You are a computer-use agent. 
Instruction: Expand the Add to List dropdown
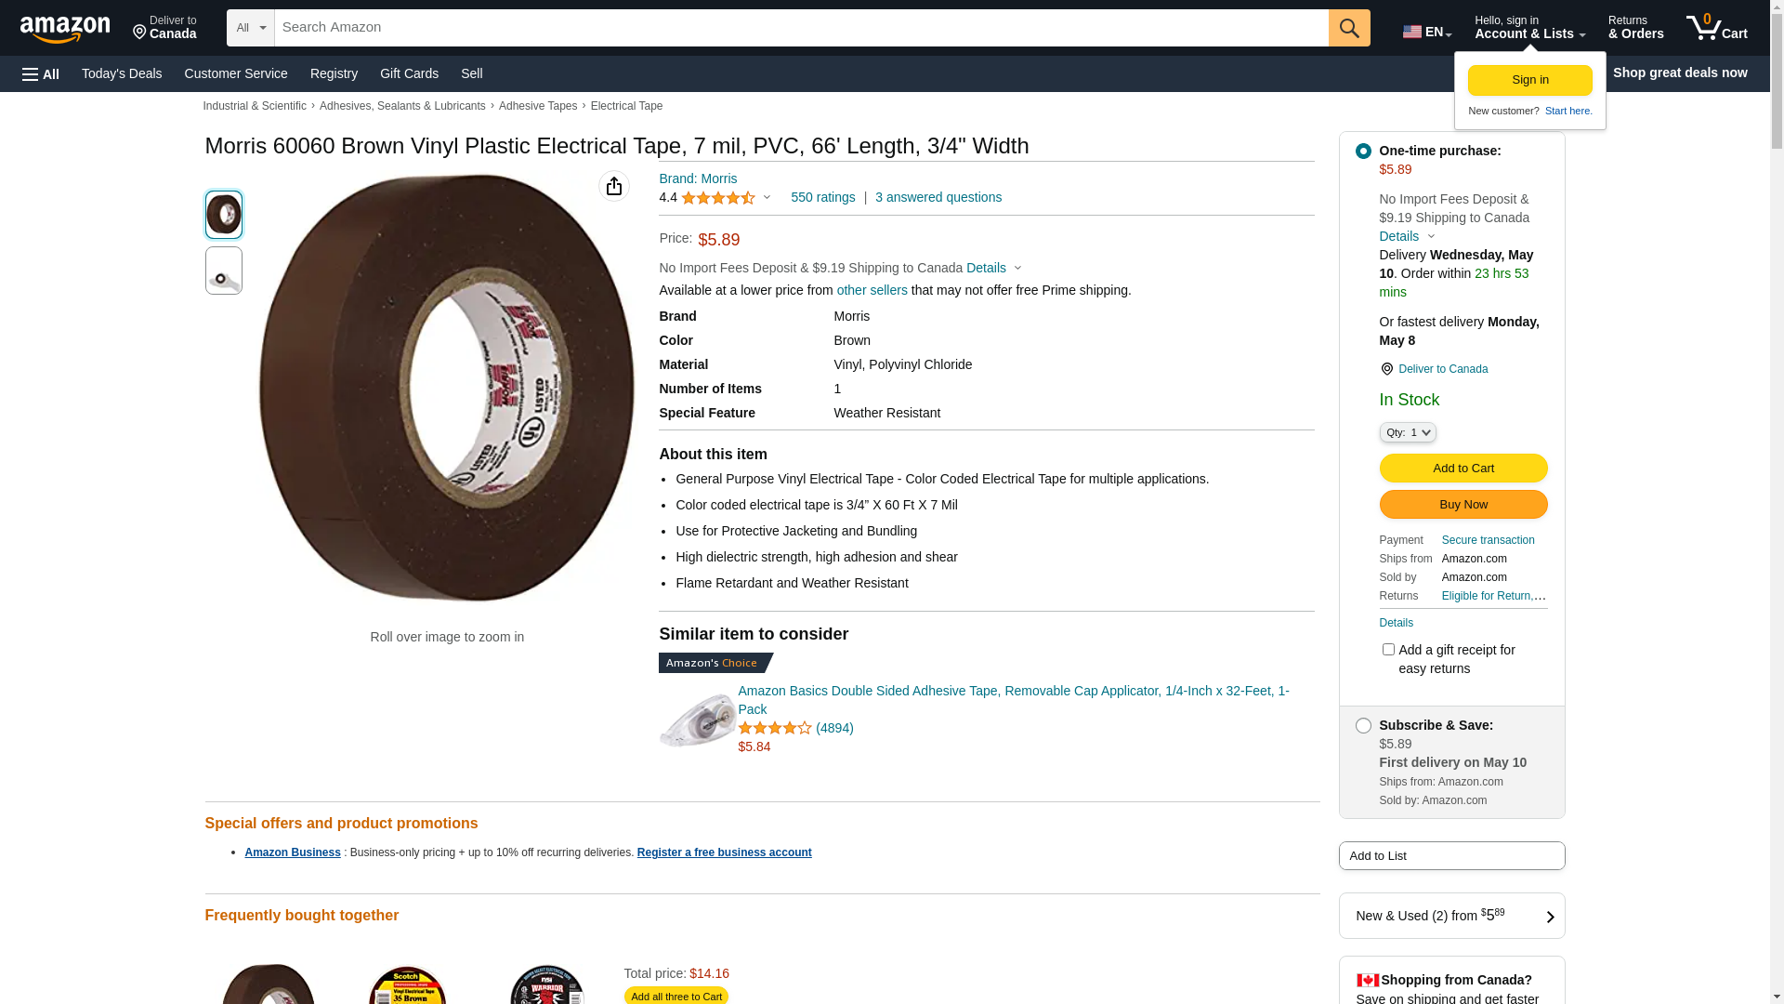pyautogui.click(x=1451, y=856)
